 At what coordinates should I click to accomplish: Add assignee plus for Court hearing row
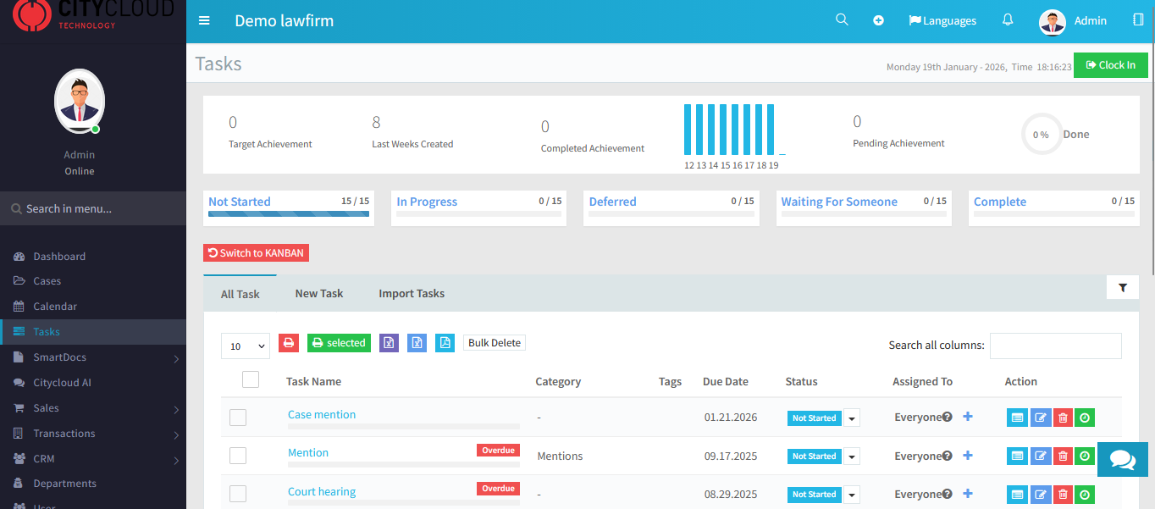point(968,494)
